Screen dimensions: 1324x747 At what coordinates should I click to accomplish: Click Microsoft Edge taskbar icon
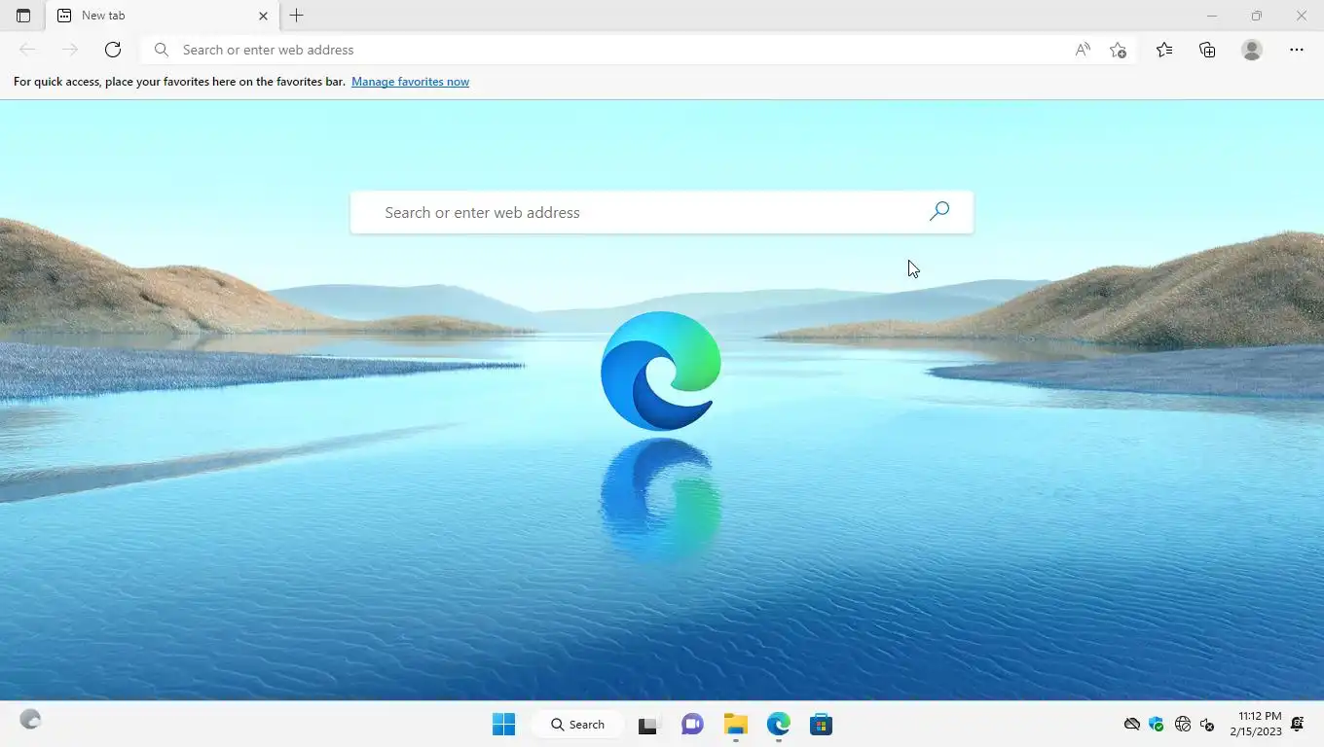pyautogui.click(x=778, y=725)
